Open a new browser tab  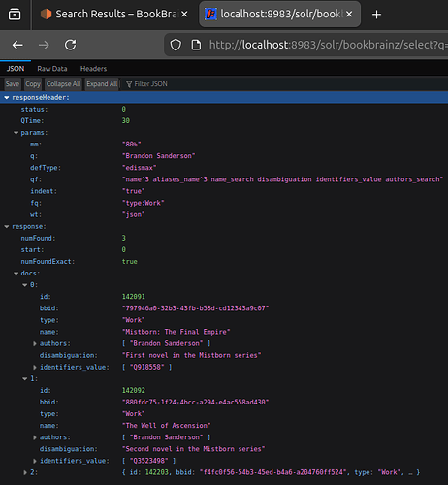(376, 15)
